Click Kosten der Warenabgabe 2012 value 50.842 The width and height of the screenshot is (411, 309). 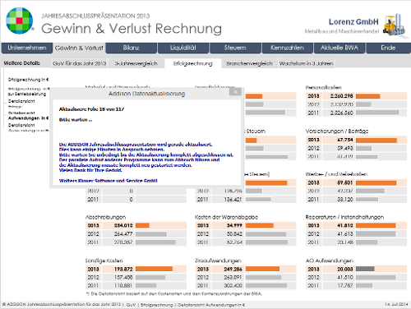tap(234, 234)
